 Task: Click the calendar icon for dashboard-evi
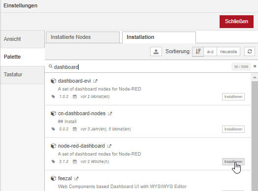[75, 96]
